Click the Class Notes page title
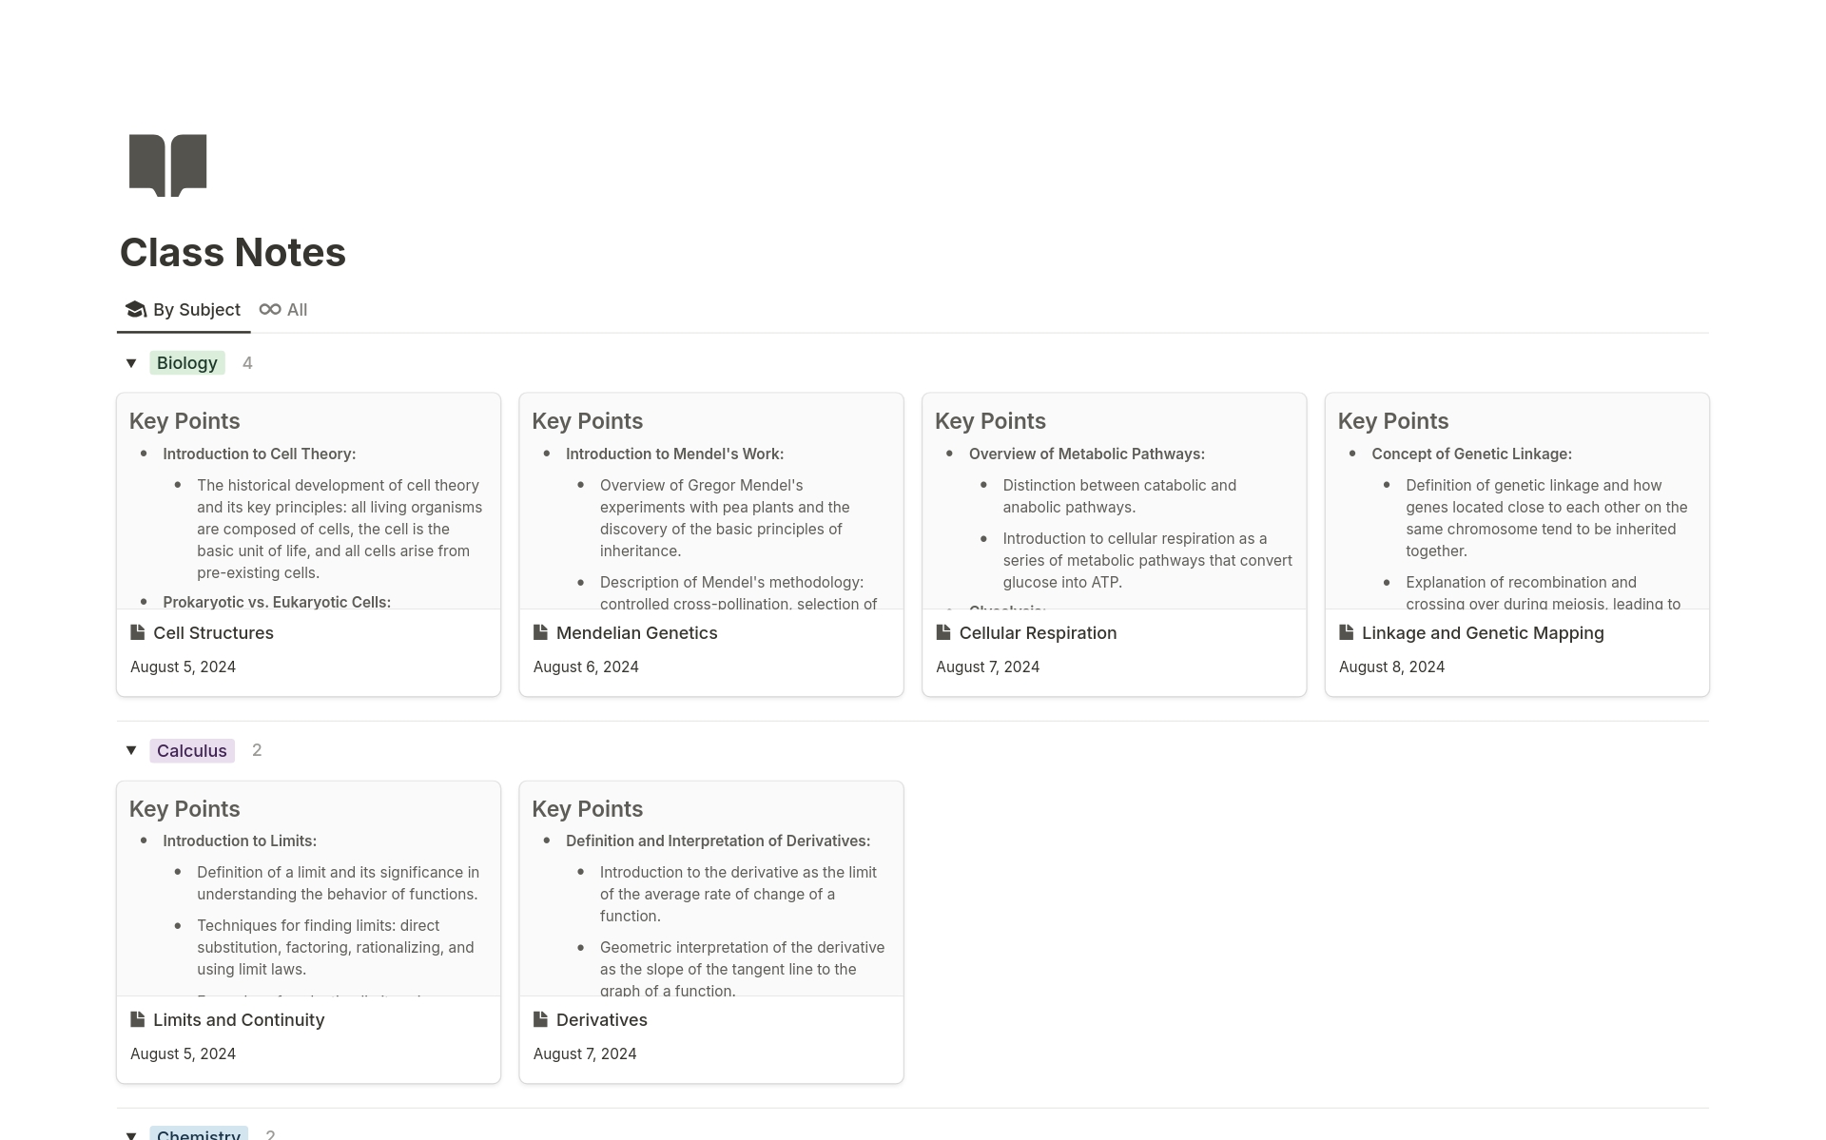The image size is (1826, 1140). point(233,253)
